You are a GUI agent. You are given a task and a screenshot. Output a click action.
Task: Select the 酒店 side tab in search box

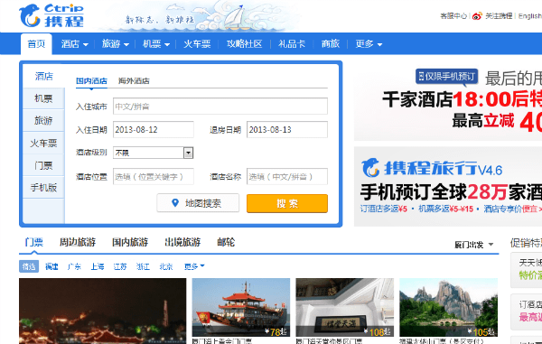43,76
